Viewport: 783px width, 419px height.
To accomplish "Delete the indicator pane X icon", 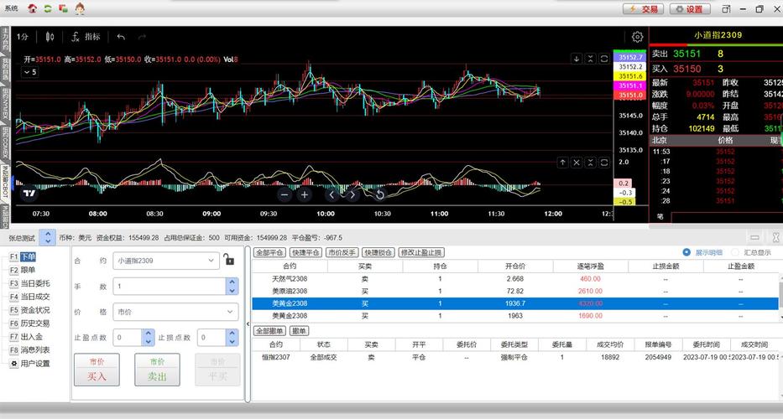I will tap(577, 162).
